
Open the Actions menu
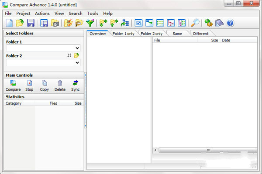click(42, 14)
